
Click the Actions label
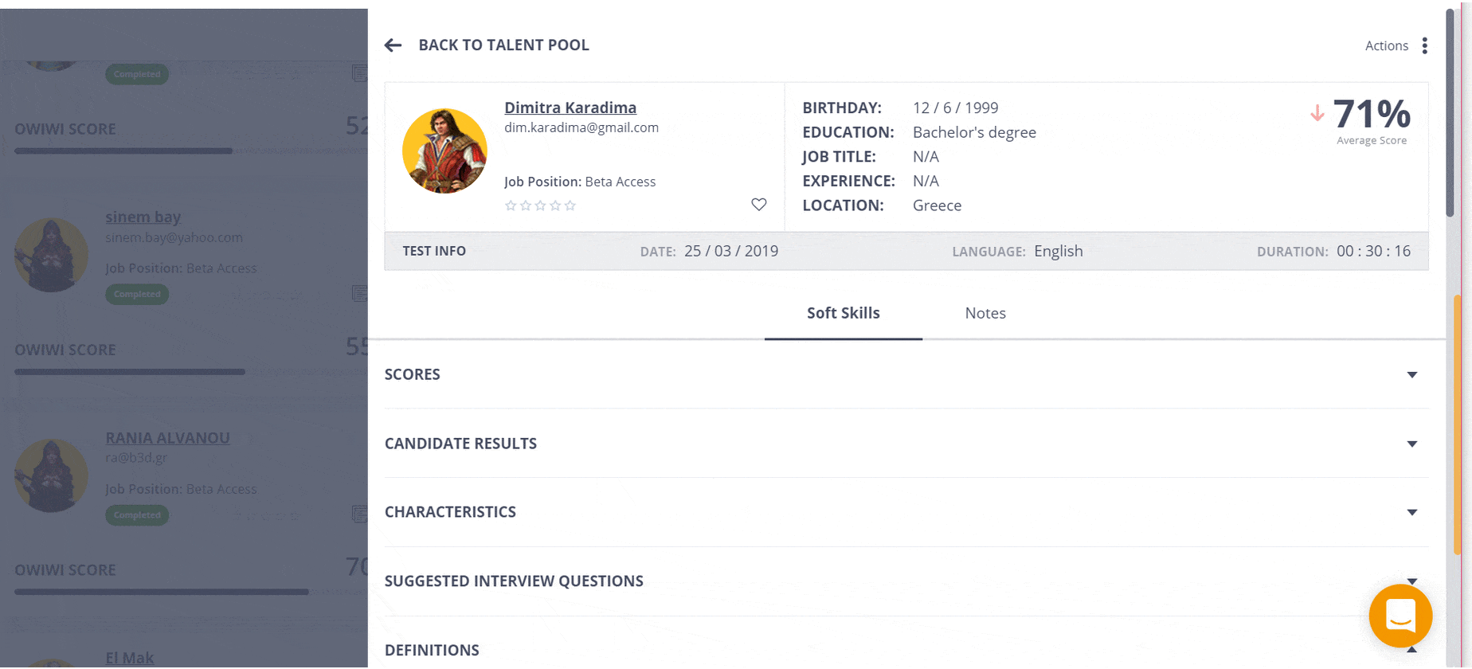1387,46
